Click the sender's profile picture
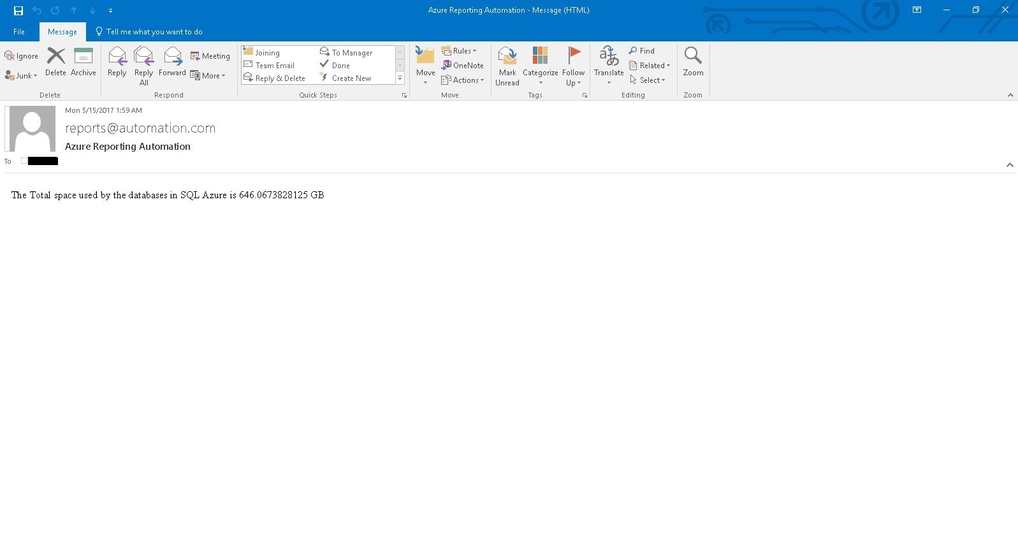The height and width of the screenshot is (545, 1018). coord(31,129)
